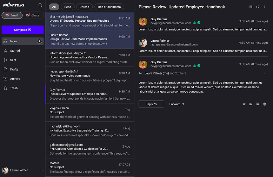Switch to the Email mode

click(12, 15)
